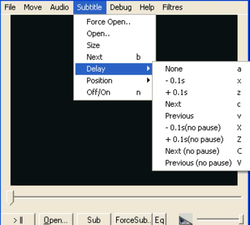Open the Help menu
Screen dimensions: 250x225
tap(147, 7)
